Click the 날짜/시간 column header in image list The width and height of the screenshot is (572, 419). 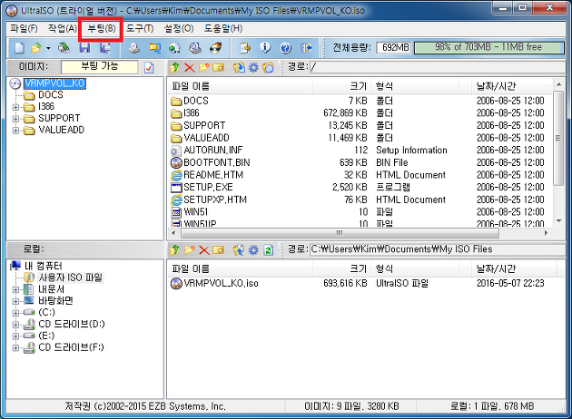tap(512, 87)
